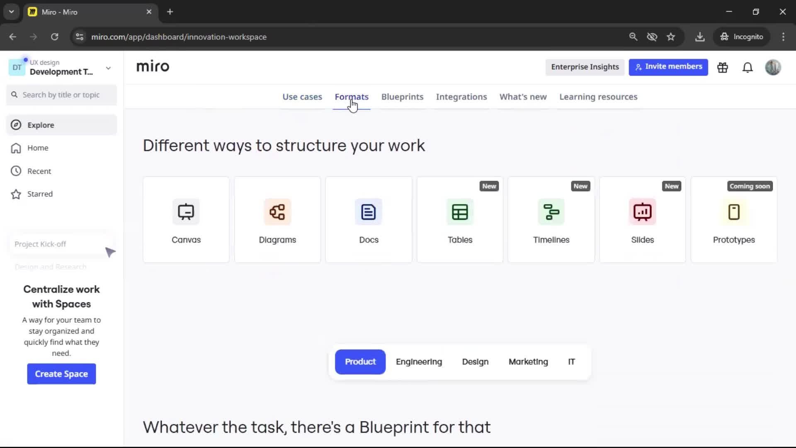Expand the team switcher chevron
The width and height of the screenshot is (796, 448).
tap(108, 68)
